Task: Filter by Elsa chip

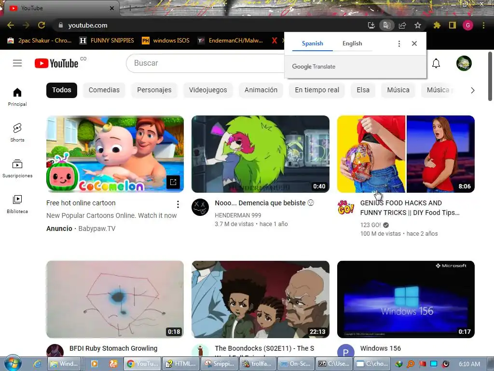Action: coord(363,90)
